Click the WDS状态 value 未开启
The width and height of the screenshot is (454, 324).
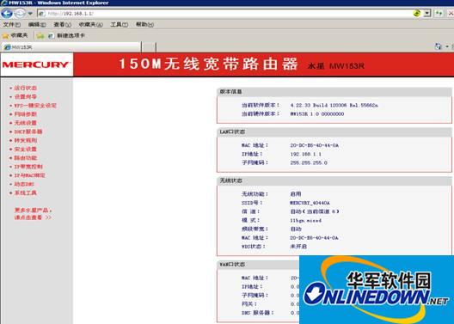point(298,247)
